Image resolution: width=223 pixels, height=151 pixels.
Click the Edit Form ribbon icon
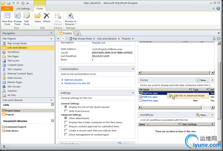27,16
